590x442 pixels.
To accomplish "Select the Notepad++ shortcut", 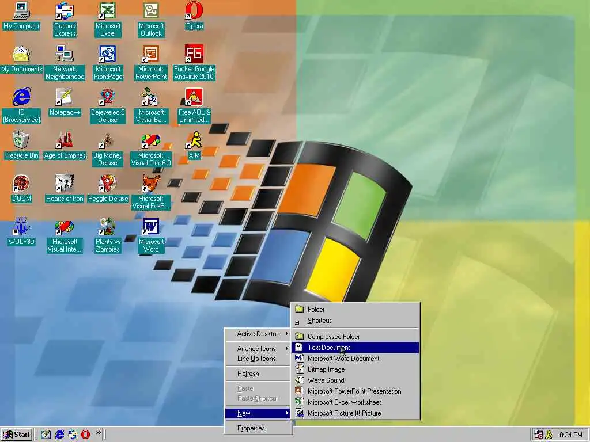I will click(65, 102).
